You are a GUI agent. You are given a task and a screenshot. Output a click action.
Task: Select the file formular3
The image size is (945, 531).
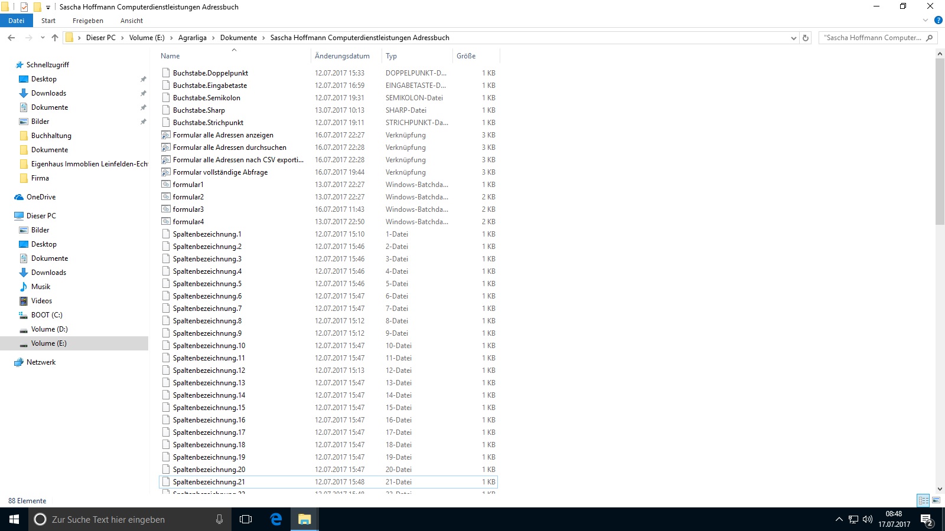(x=188, y=209)
